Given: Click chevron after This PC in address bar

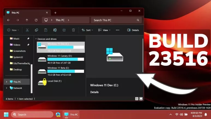Looking at the screenshot, I should tap(69, 20).
